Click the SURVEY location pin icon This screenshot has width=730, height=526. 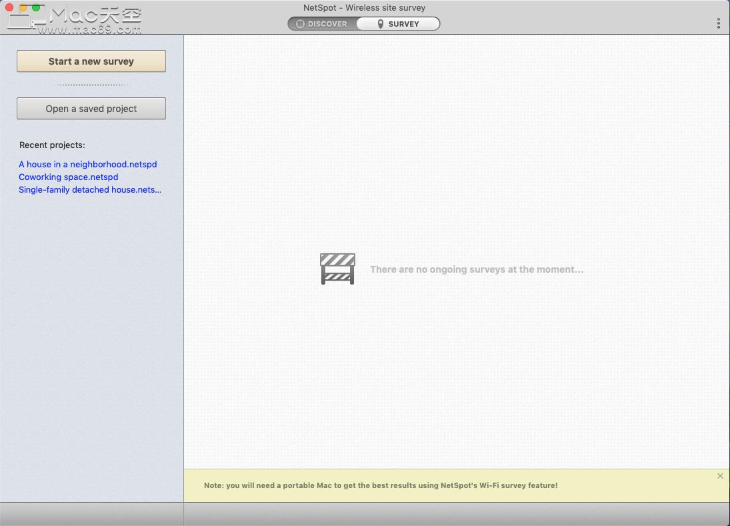tap(380, 23)
